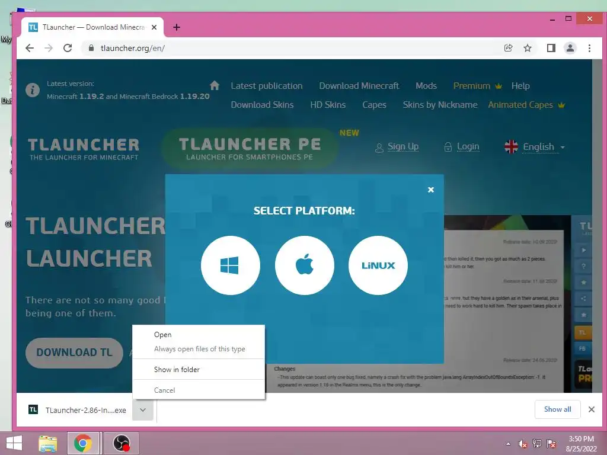Click the DOWNLOAD TL button
Image resolution: width=607 pixels, height=455 pixels.
point(74,353)
